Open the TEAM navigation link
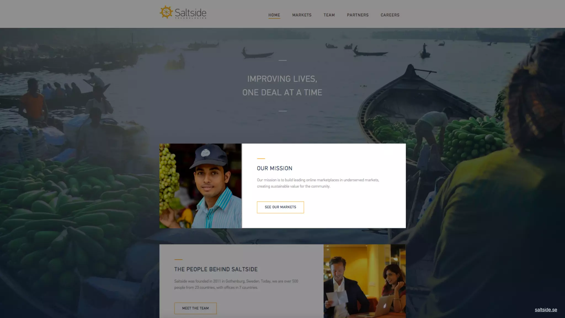The height and width of the screenshot is (318, 565). [329, 15]
